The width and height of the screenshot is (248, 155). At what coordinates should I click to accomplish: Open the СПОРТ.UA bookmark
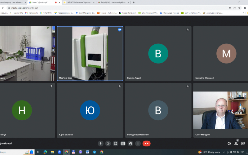coord(46,13)
